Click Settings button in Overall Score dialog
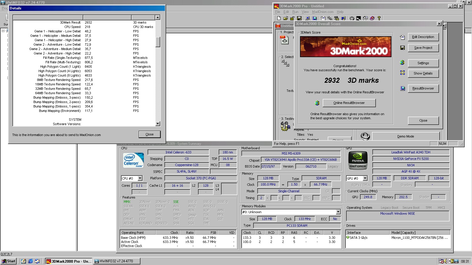This screenshot has height=265, width=472. pyautogui.click(x=423, y=63)
